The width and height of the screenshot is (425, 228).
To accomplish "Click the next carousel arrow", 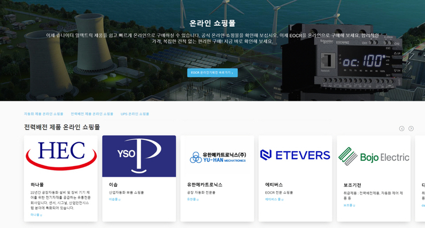I will tap(411, 129).
